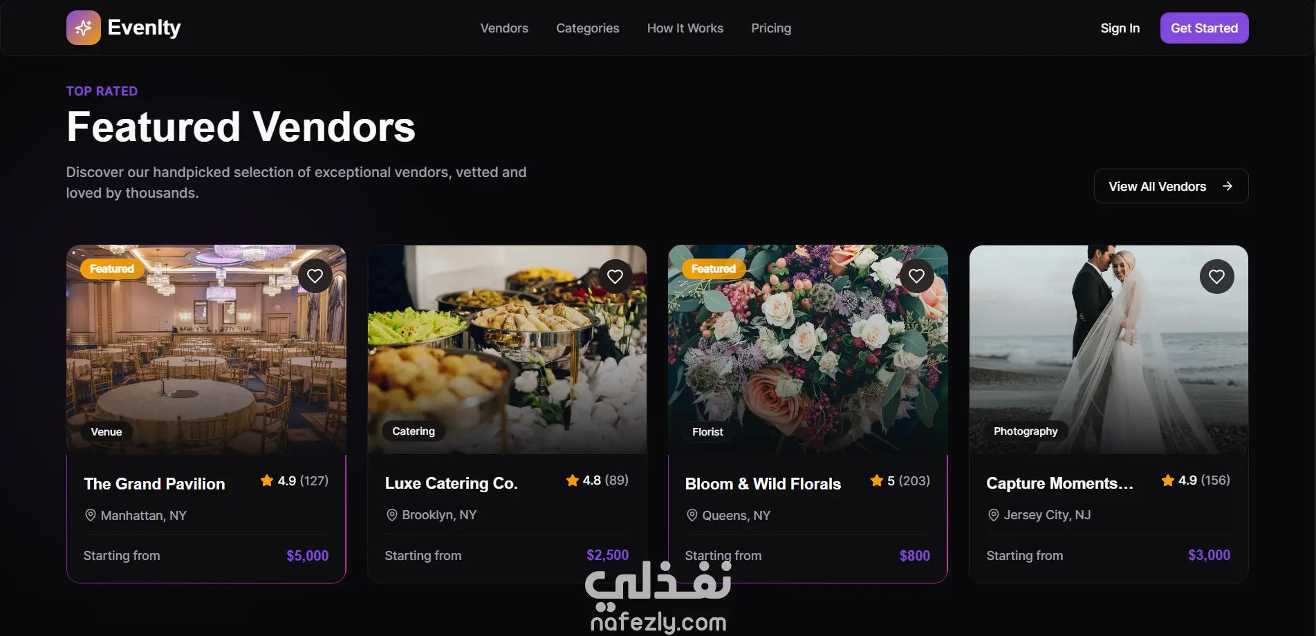Save Bloom & Wild Florals via heart icon
This screenshot has width=1316, height=636.
[x=916, y=276]
